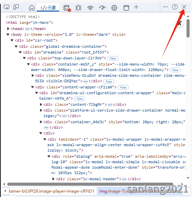Toggle flex badge on sideMenu div
The width and height of the screenshot is (192, 197).
click(108, 82)
